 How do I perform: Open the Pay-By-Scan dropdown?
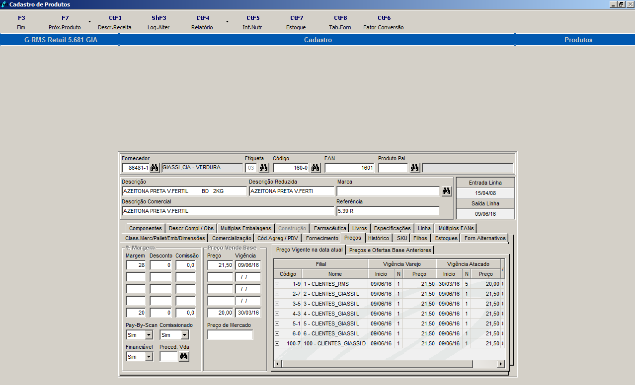coord(149,335)
